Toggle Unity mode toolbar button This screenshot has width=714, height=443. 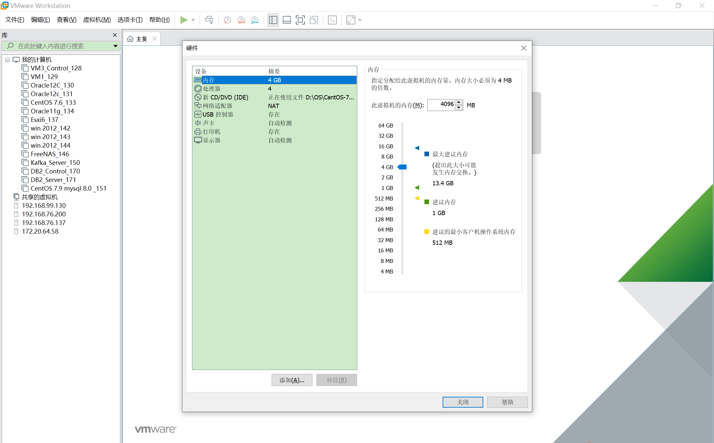pos(314,20)
